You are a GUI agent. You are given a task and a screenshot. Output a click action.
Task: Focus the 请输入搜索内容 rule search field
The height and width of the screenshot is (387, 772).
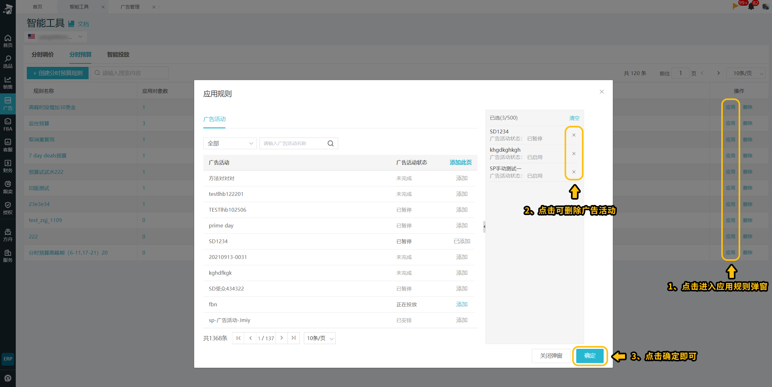click(x=129, y=73)
